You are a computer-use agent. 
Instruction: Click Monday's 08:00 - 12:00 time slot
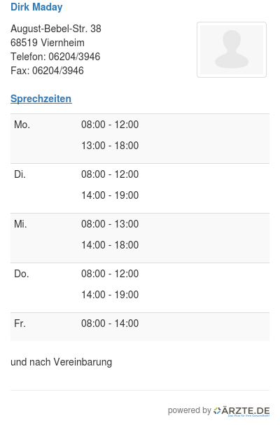coord(110,125)
